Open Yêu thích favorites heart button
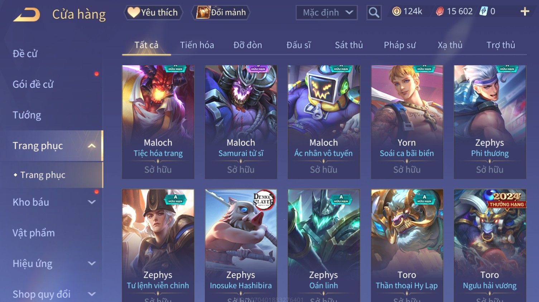The height and width of the screenshot is (302, 539). pyautogui.click(x=153, y=13)
